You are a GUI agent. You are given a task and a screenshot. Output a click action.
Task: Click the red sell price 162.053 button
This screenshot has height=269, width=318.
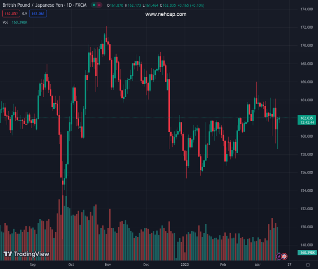coord(10,14)
